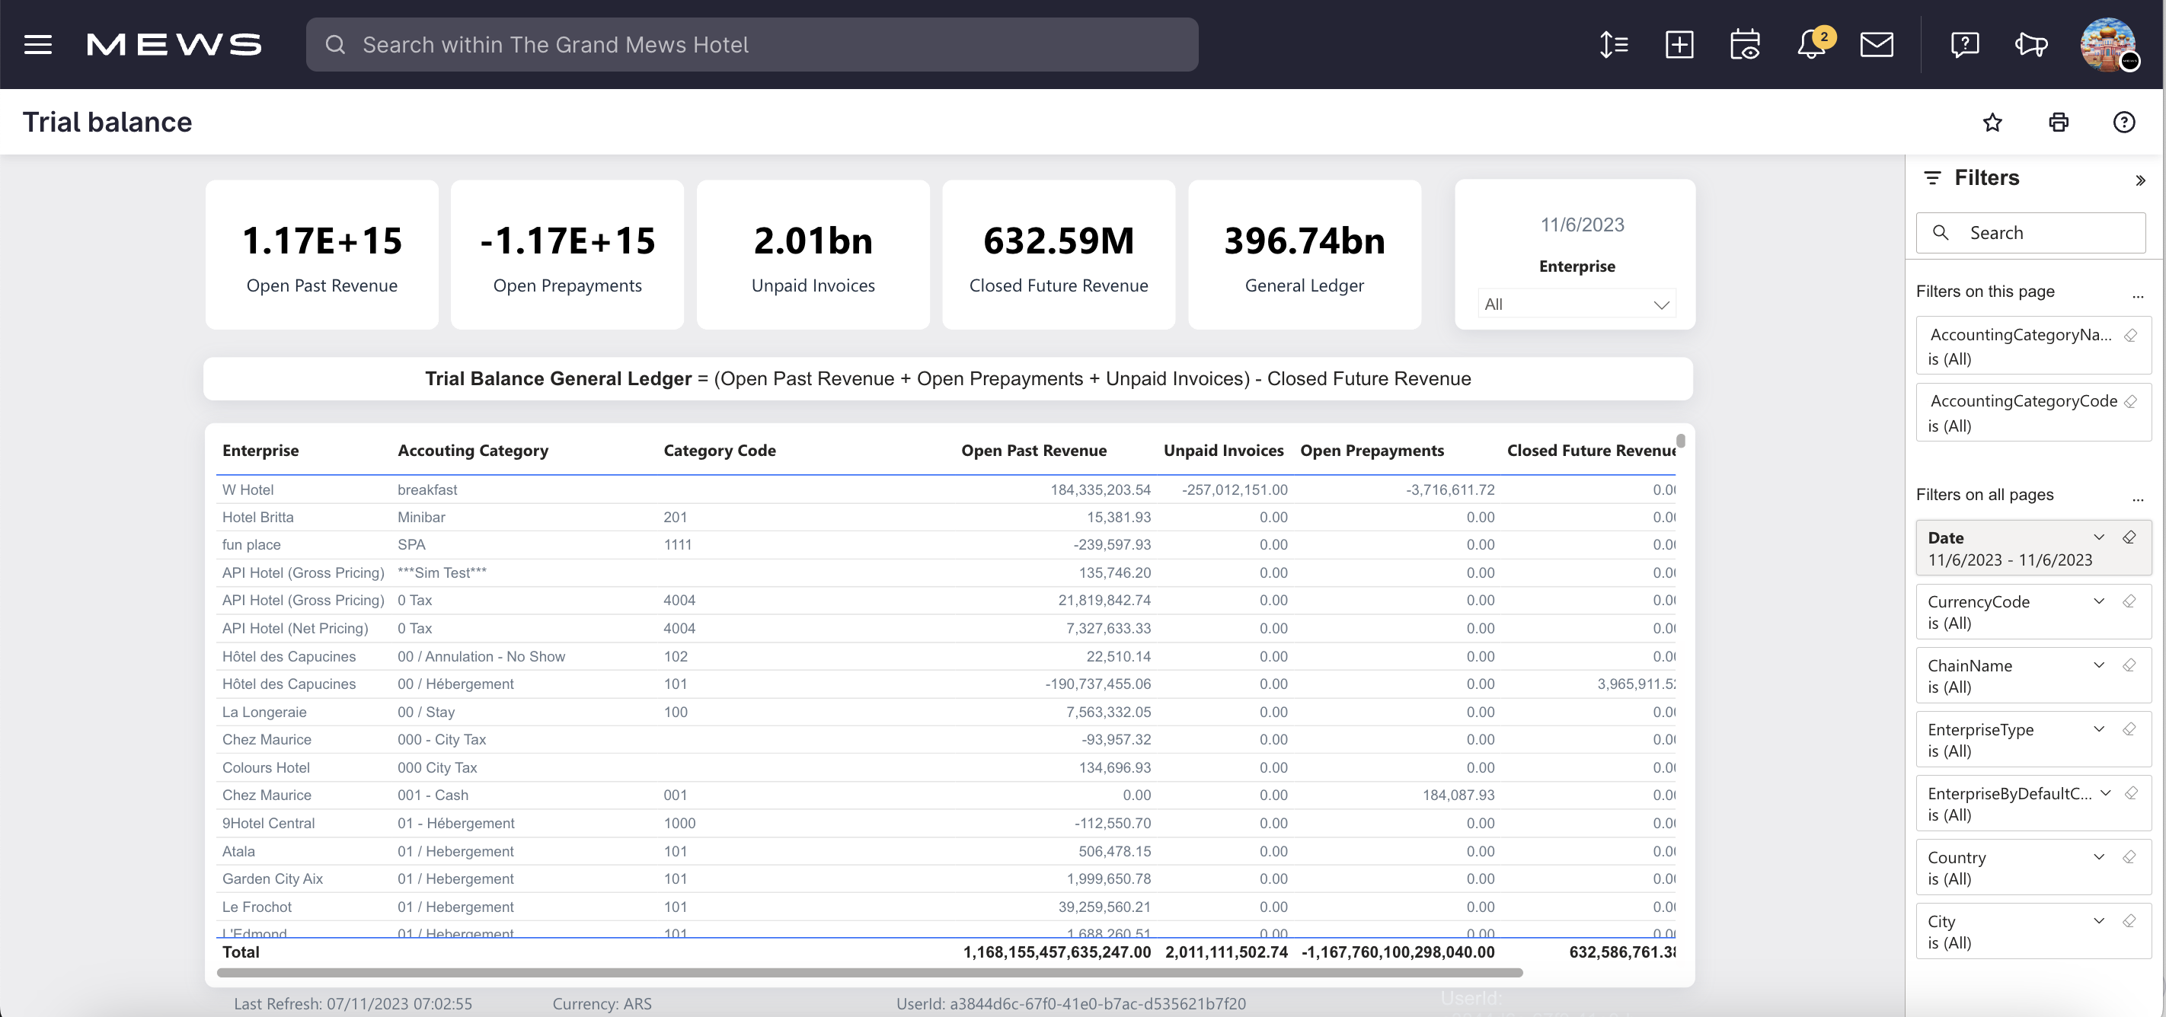The height and width of the screenshot is (1017, 2166).
Task: Open the hamburger main menu
Action: click(x=38, y=45)
